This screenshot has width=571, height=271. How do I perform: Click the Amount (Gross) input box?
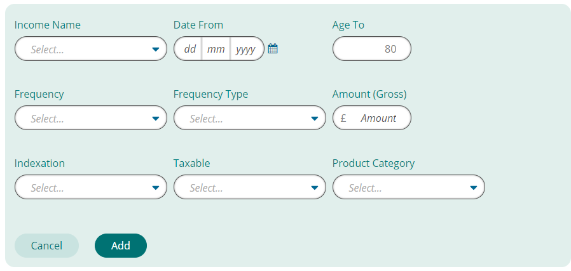point(378,118)
